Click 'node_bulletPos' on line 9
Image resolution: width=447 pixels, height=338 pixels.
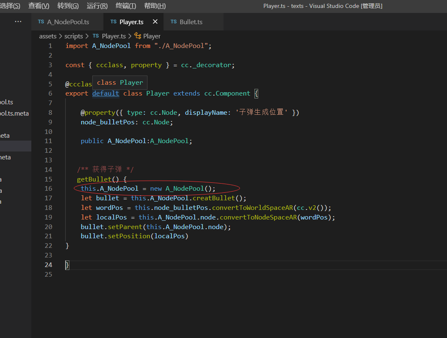point(107,122)
